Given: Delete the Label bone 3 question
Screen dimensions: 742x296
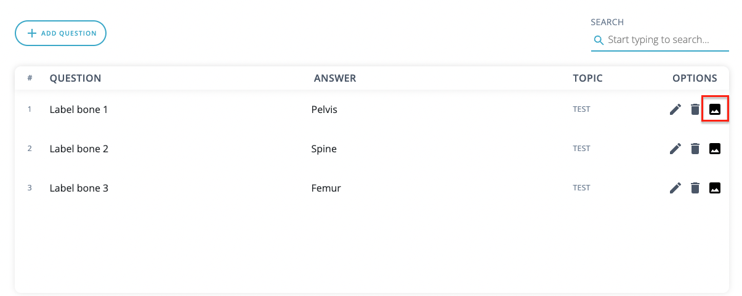Looking at the screenshot, I should tap(695, 188).
